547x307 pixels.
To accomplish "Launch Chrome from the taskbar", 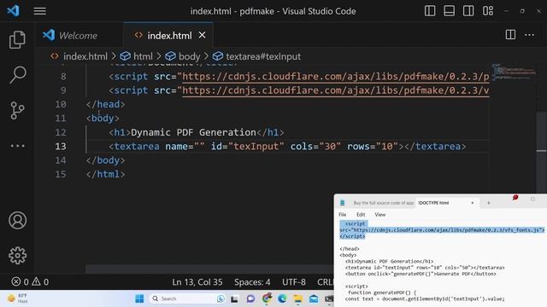I will [x=267, y=298].
